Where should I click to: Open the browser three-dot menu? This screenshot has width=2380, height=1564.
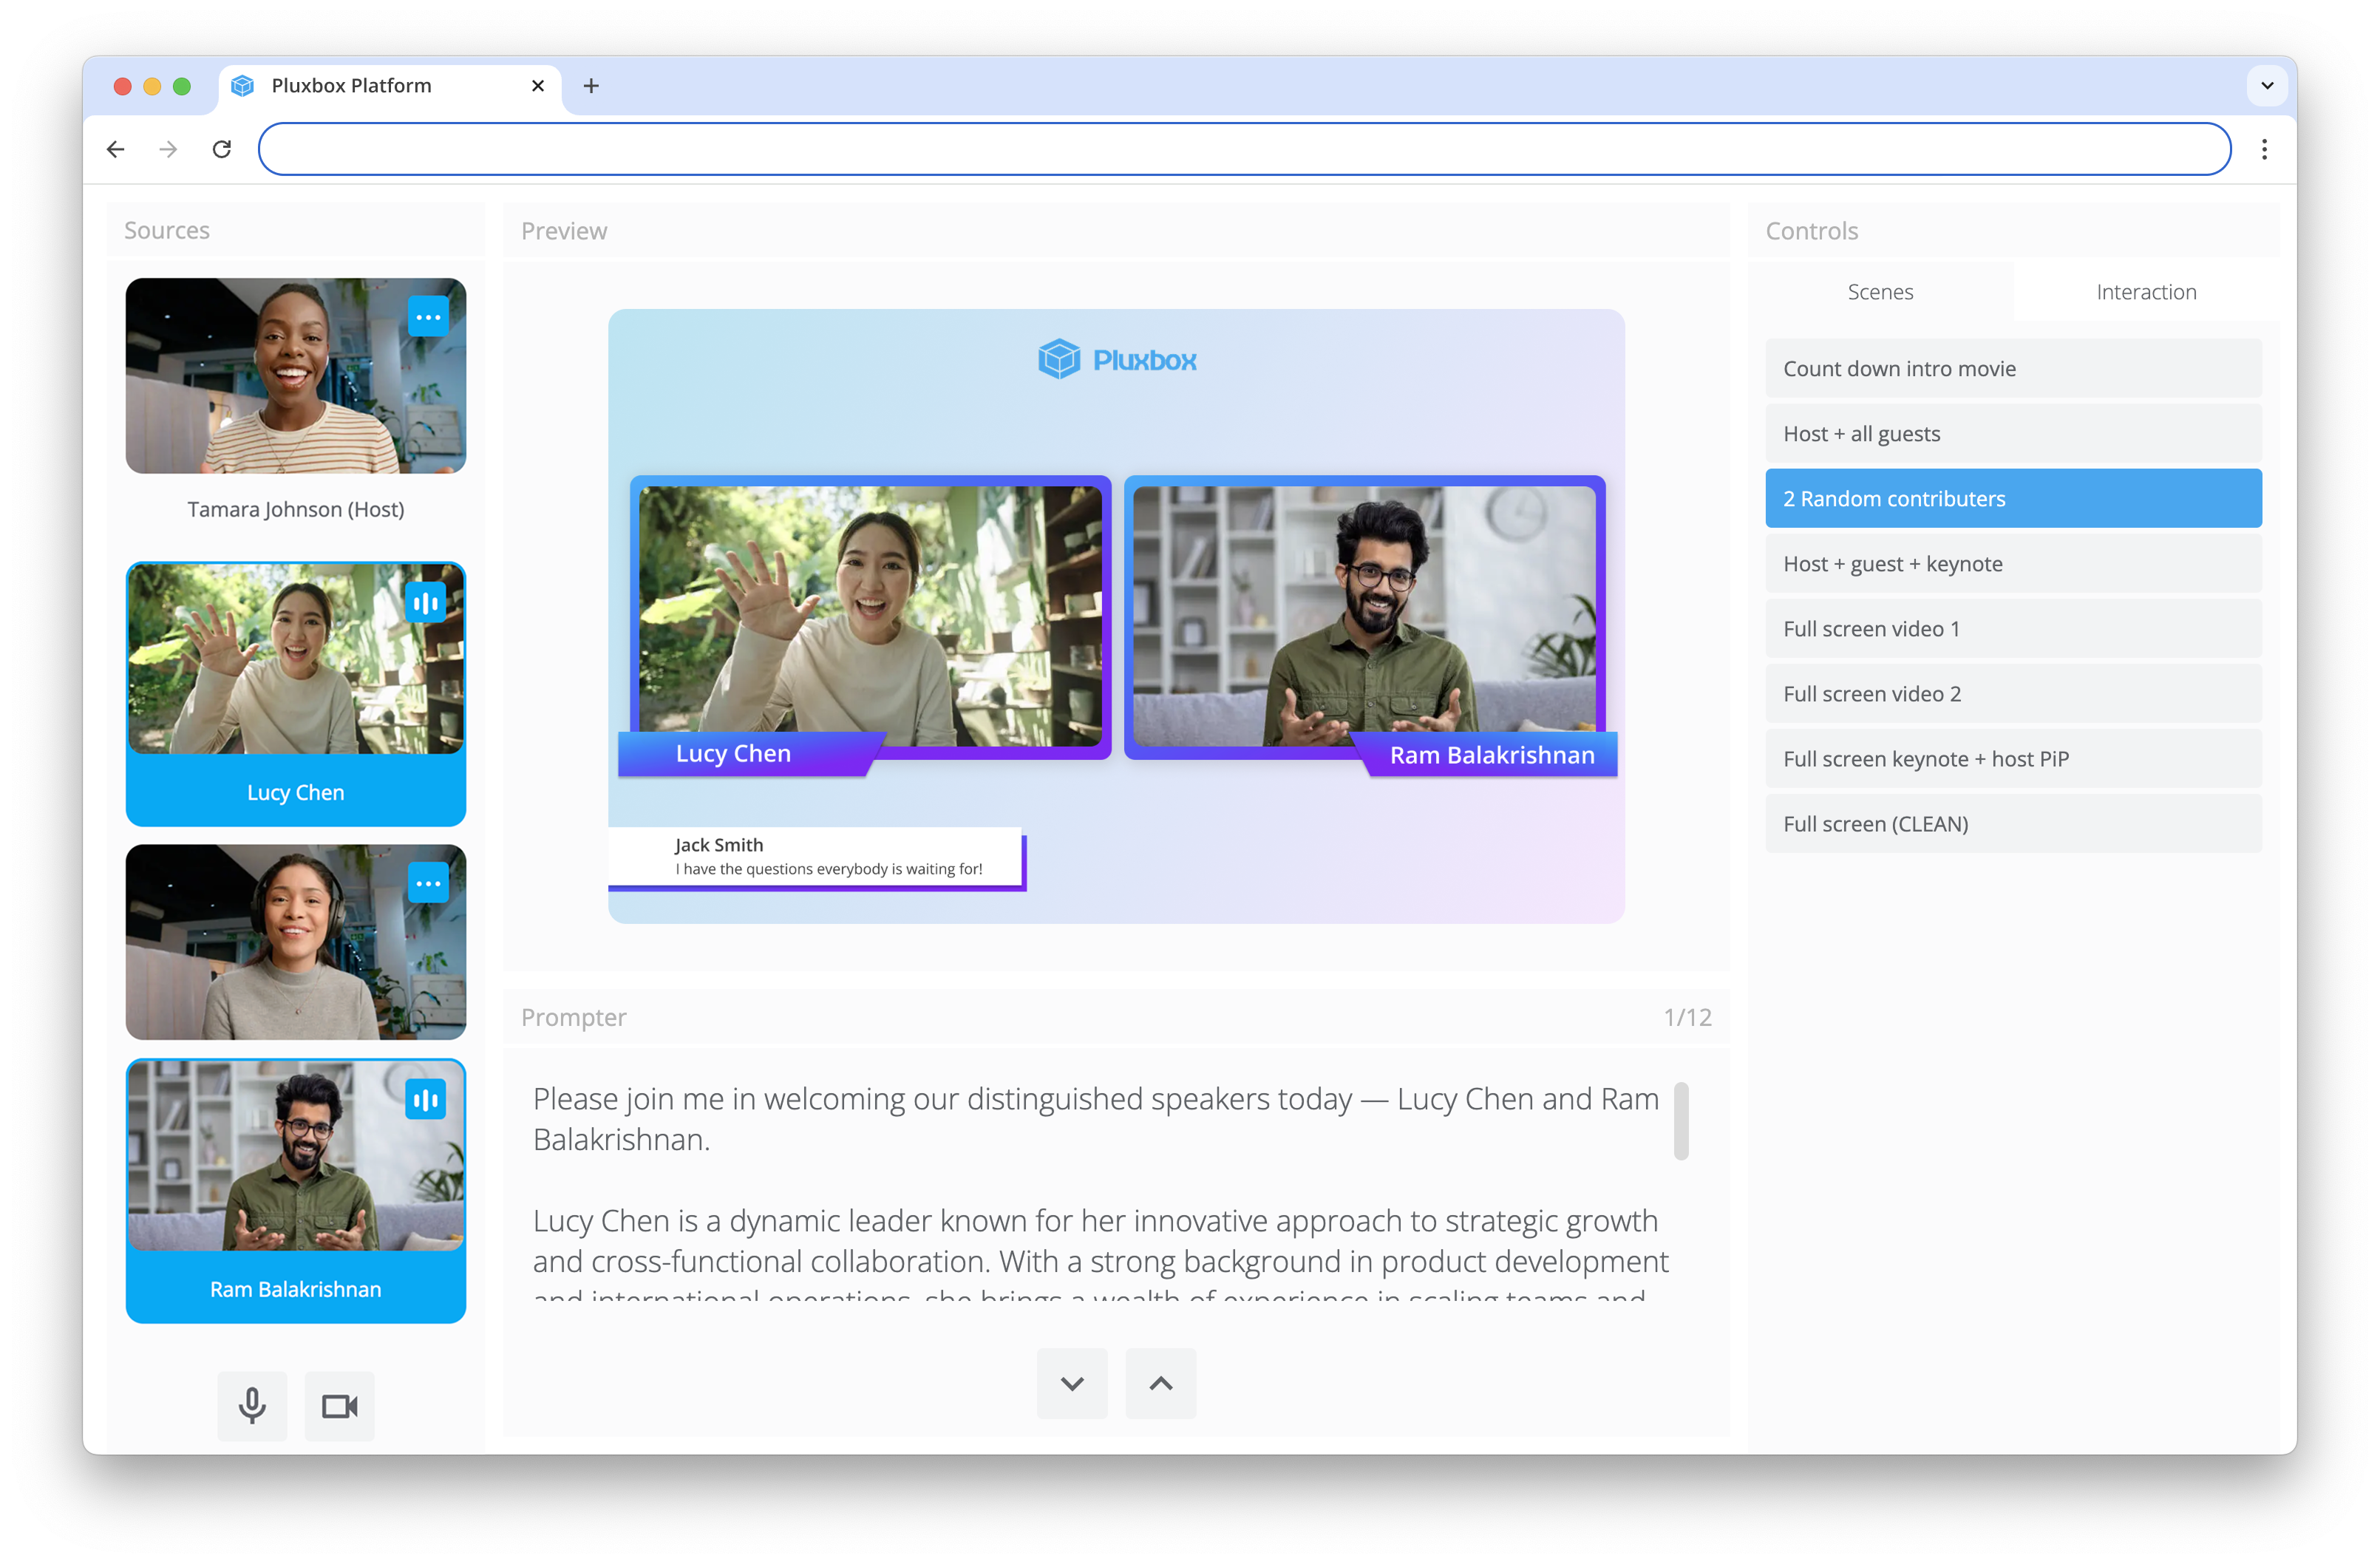(x=2264, y=148)
